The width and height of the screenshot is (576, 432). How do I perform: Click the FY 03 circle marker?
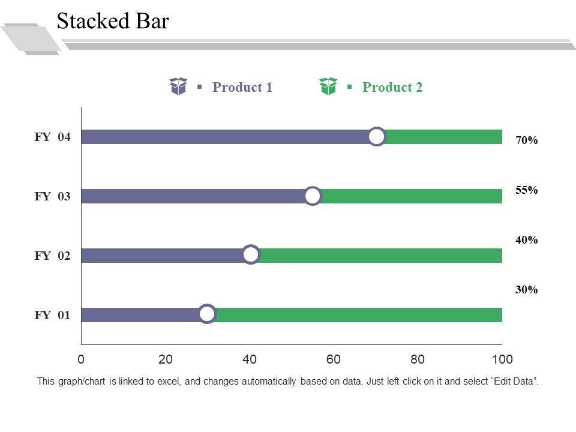[313, 196]
